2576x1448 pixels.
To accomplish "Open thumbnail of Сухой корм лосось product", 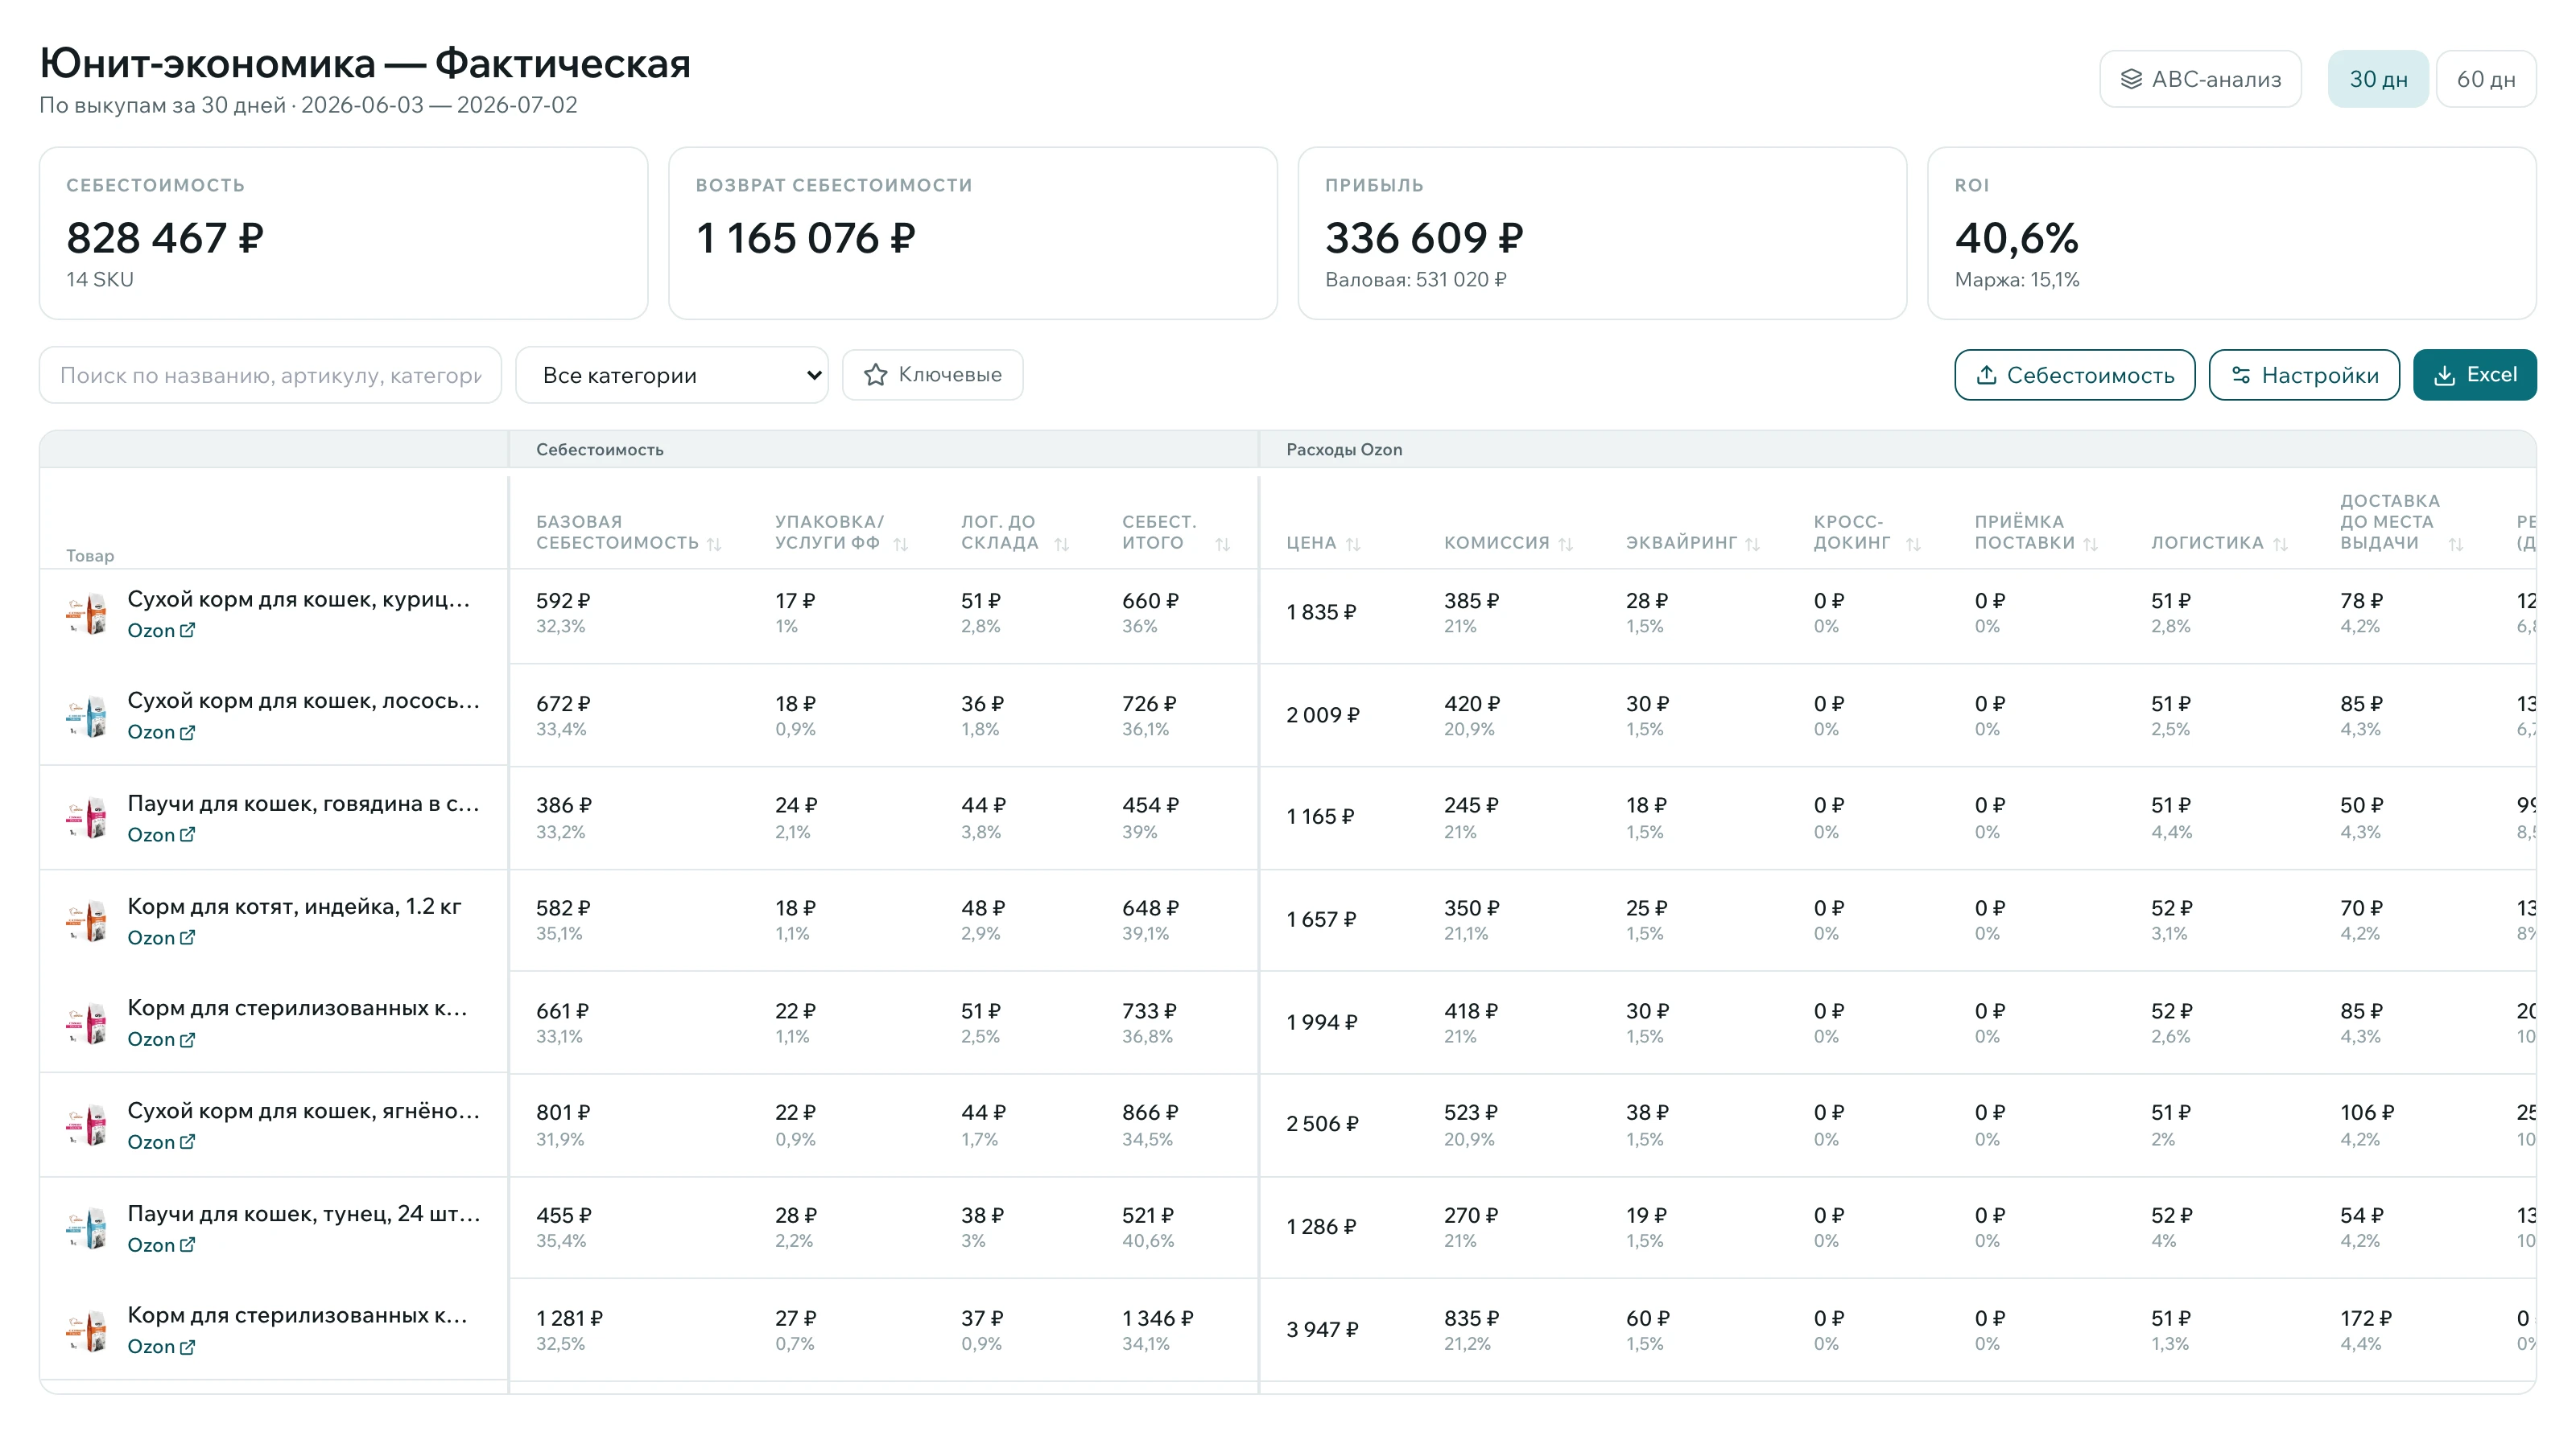I will point(87,715).
